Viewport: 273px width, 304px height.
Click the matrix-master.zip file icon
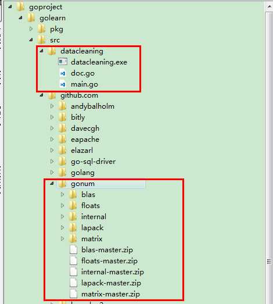pyautogui.click(x=73, y=294)
